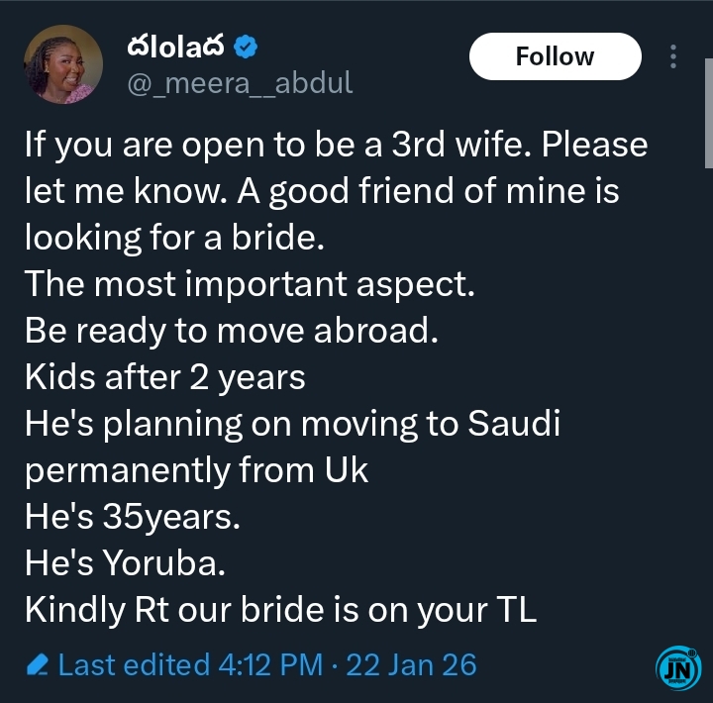Click the JN watermark logo

tap(676, 668)
